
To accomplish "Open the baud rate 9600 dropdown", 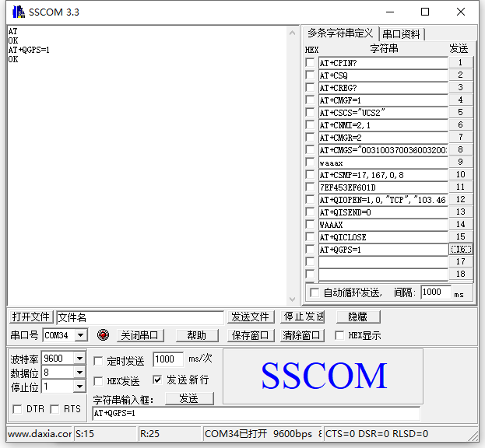I will 79,359.
